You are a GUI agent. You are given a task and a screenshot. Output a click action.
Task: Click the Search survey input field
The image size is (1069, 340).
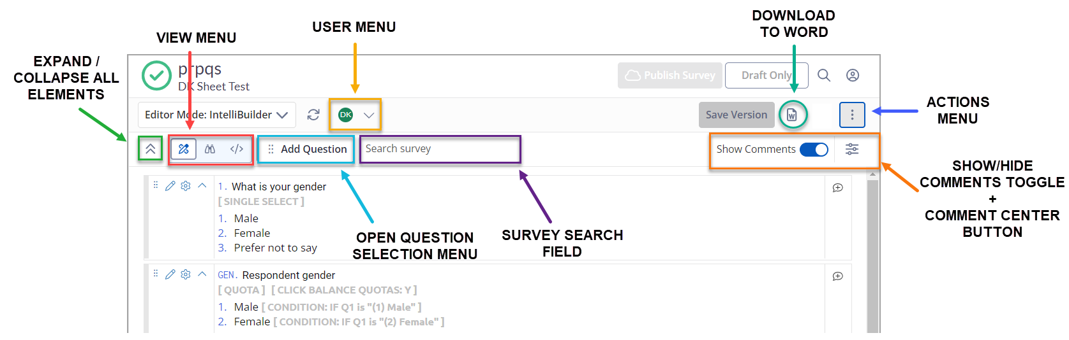point(440,149)
